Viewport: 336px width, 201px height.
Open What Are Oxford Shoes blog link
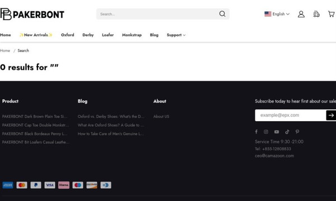[x=111, y=125]
